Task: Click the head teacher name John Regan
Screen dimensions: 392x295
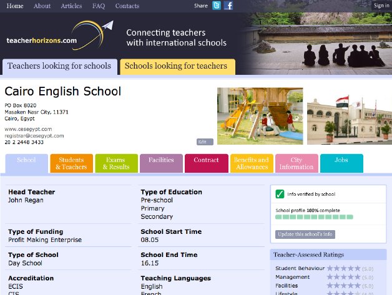Action: [26, 200]
